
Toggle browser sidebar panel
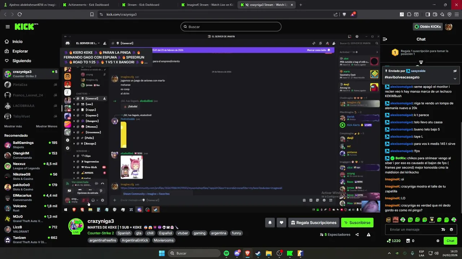(x=427, y=14)
